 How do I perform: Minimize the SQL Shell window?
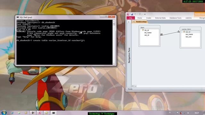[102, 17]
